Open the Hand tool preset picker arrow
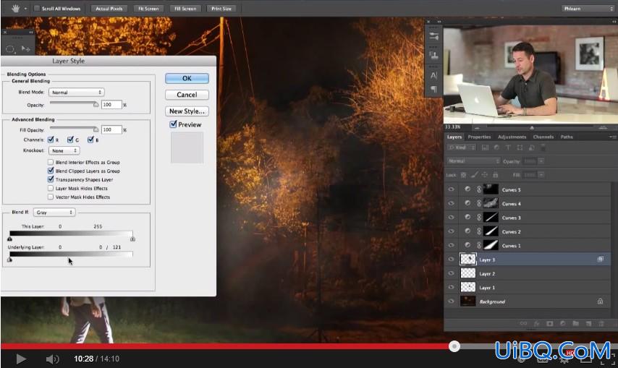 pos(25,8)
